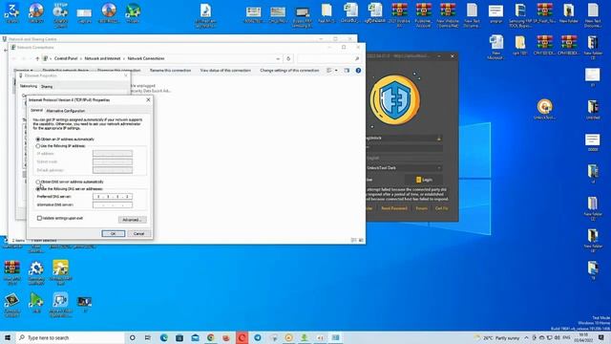Close IPv4 Properties dialog with X

pos(148,100)
